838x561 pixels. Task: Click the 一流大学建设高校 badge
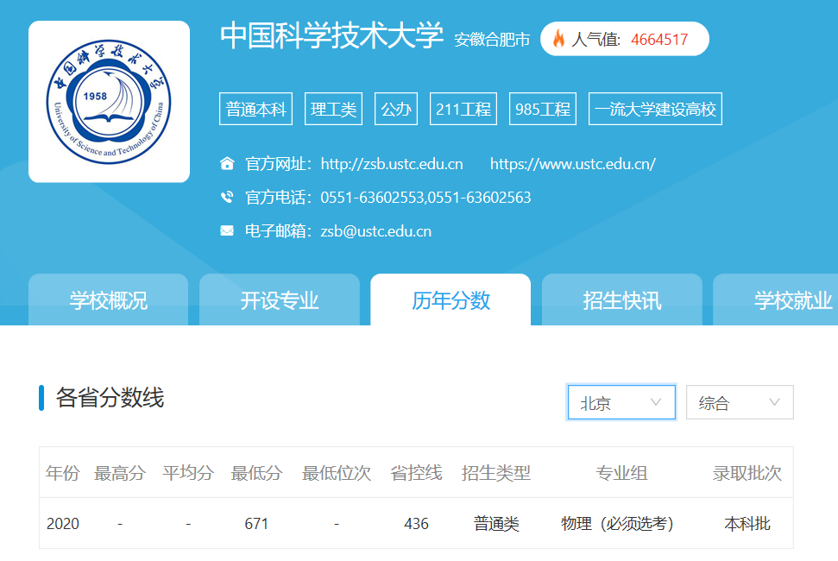pyautogui.click(x=655, y=108)
